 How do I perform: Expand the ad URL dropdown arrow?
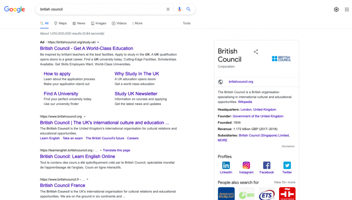pyautogui.click(x=98, y=42)
